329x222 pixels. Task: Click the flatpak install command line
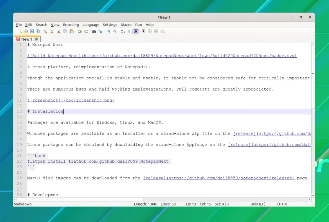coord(98,162)
